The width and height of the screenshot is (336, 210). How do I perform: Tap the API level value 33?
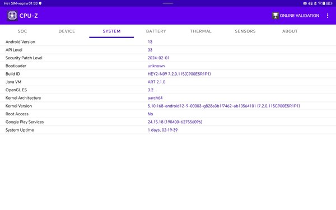point(150,50)
